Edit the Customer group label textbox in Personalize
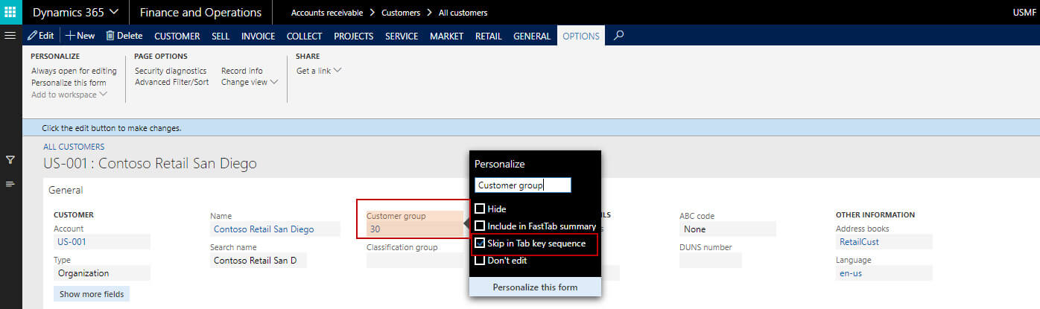 click(523, 185)
